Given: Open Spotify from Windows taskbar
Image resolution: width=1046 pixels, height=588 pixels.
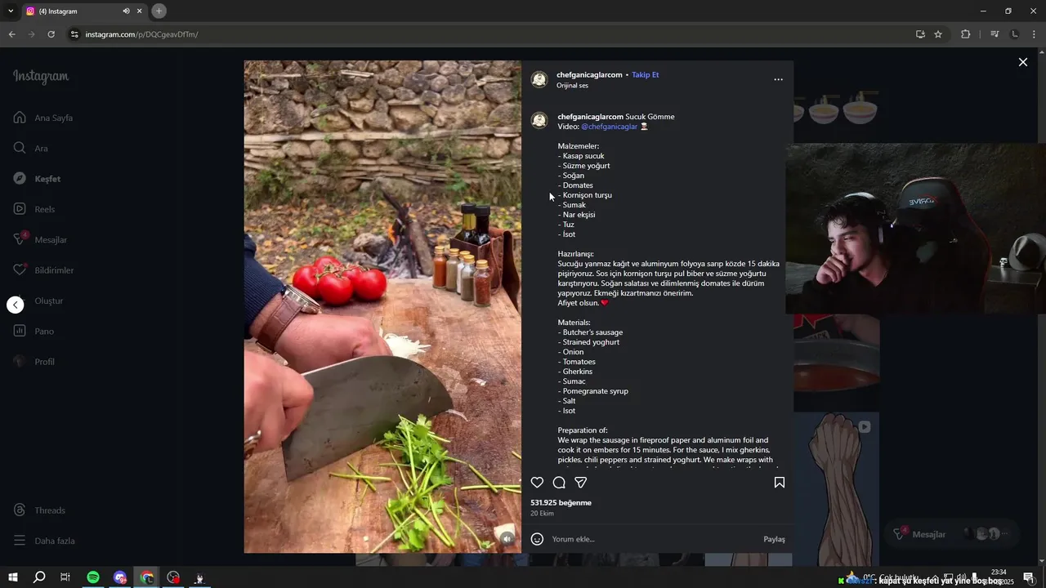Looking at the screenshot, I should click(93, 577).
